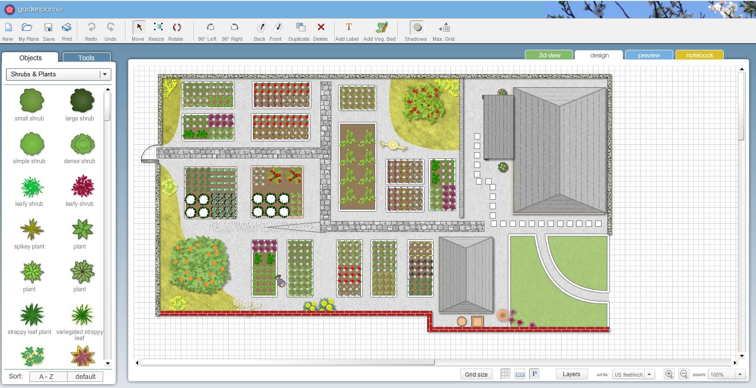Open the zoom percentage dropdown

coord(725,374)
